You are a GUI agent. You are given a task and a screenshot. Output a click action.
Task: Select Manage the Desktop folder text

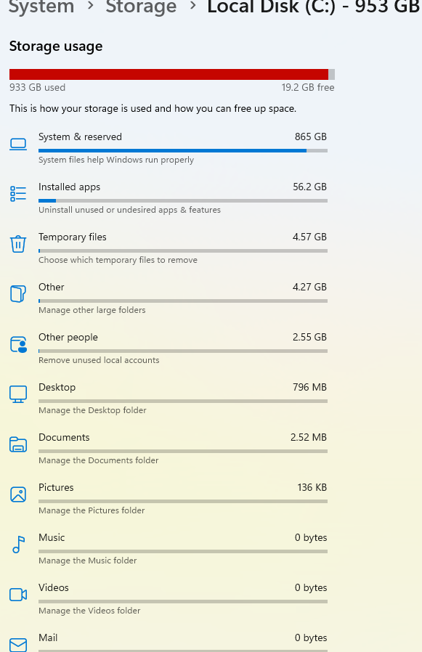pyautogui.click(x=92, y=410)
